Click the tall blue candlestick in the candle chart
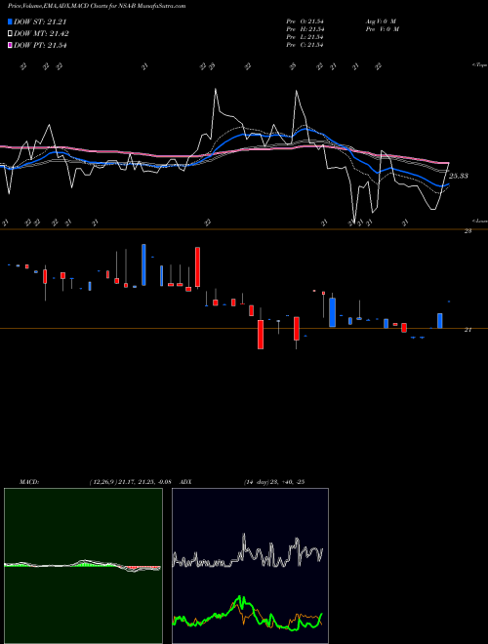 coord(143,264)
